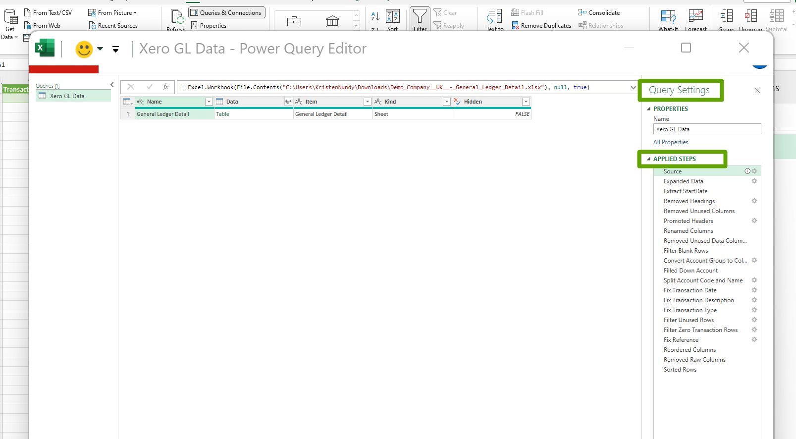Open Customize Quick Access Toolbar arrow

pyautogui.click(x=115, y=49)
